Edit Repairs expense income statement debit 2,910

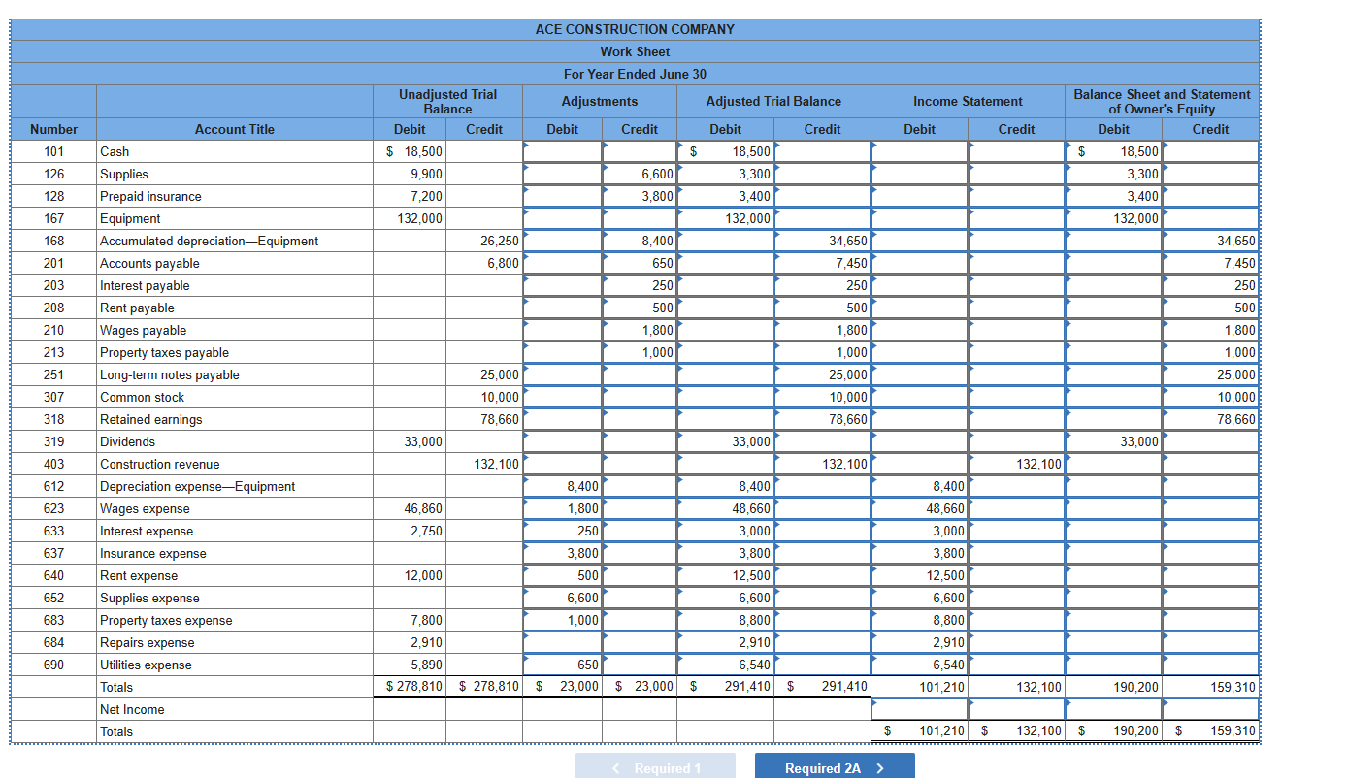coord(919,642)
